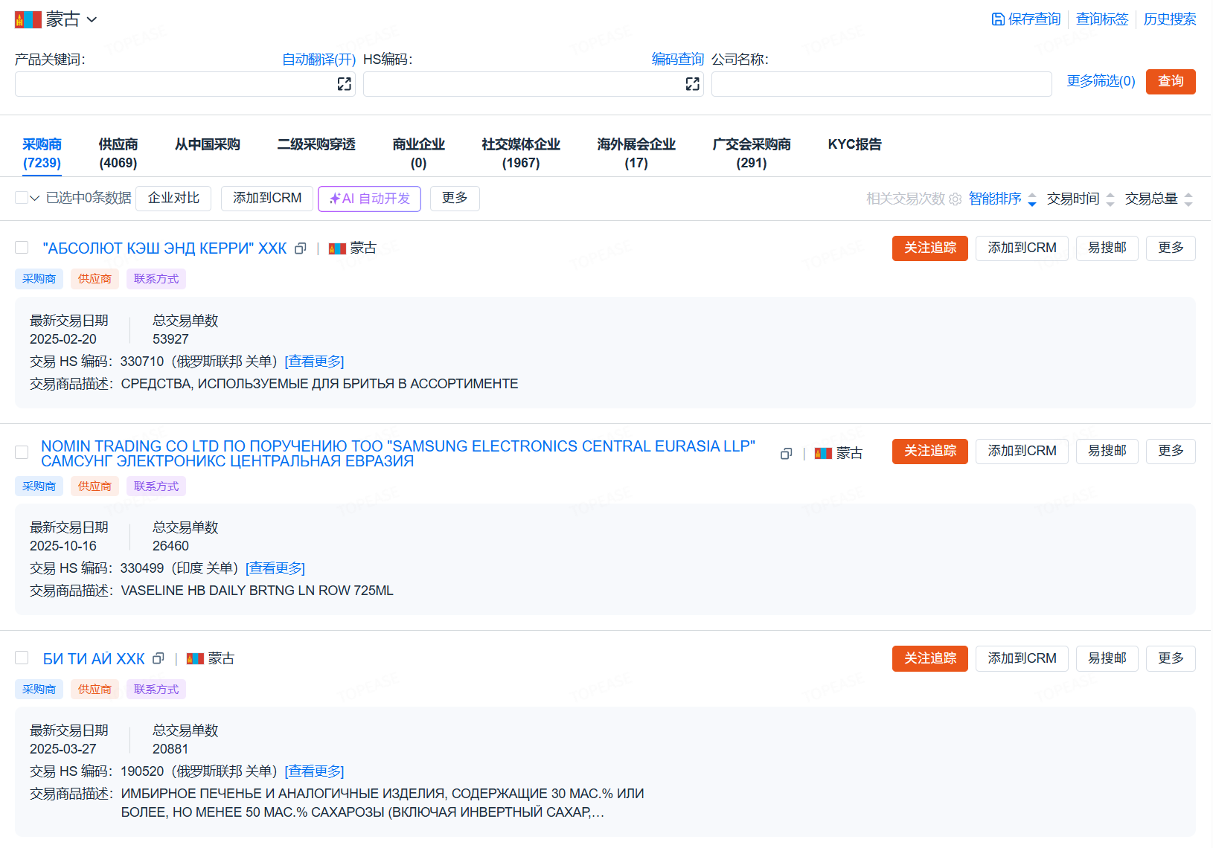Expand the HS code input field icon

click(692, 84)
